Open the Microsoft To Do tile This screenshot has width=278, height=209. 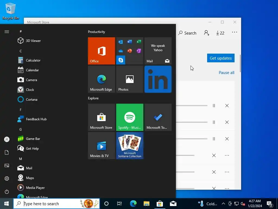(x=158, y=117)
